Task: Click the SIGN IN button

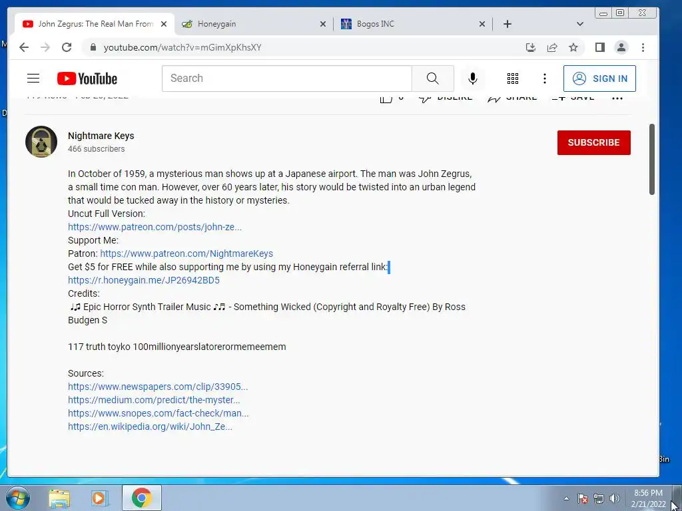Action: (599, 79)
